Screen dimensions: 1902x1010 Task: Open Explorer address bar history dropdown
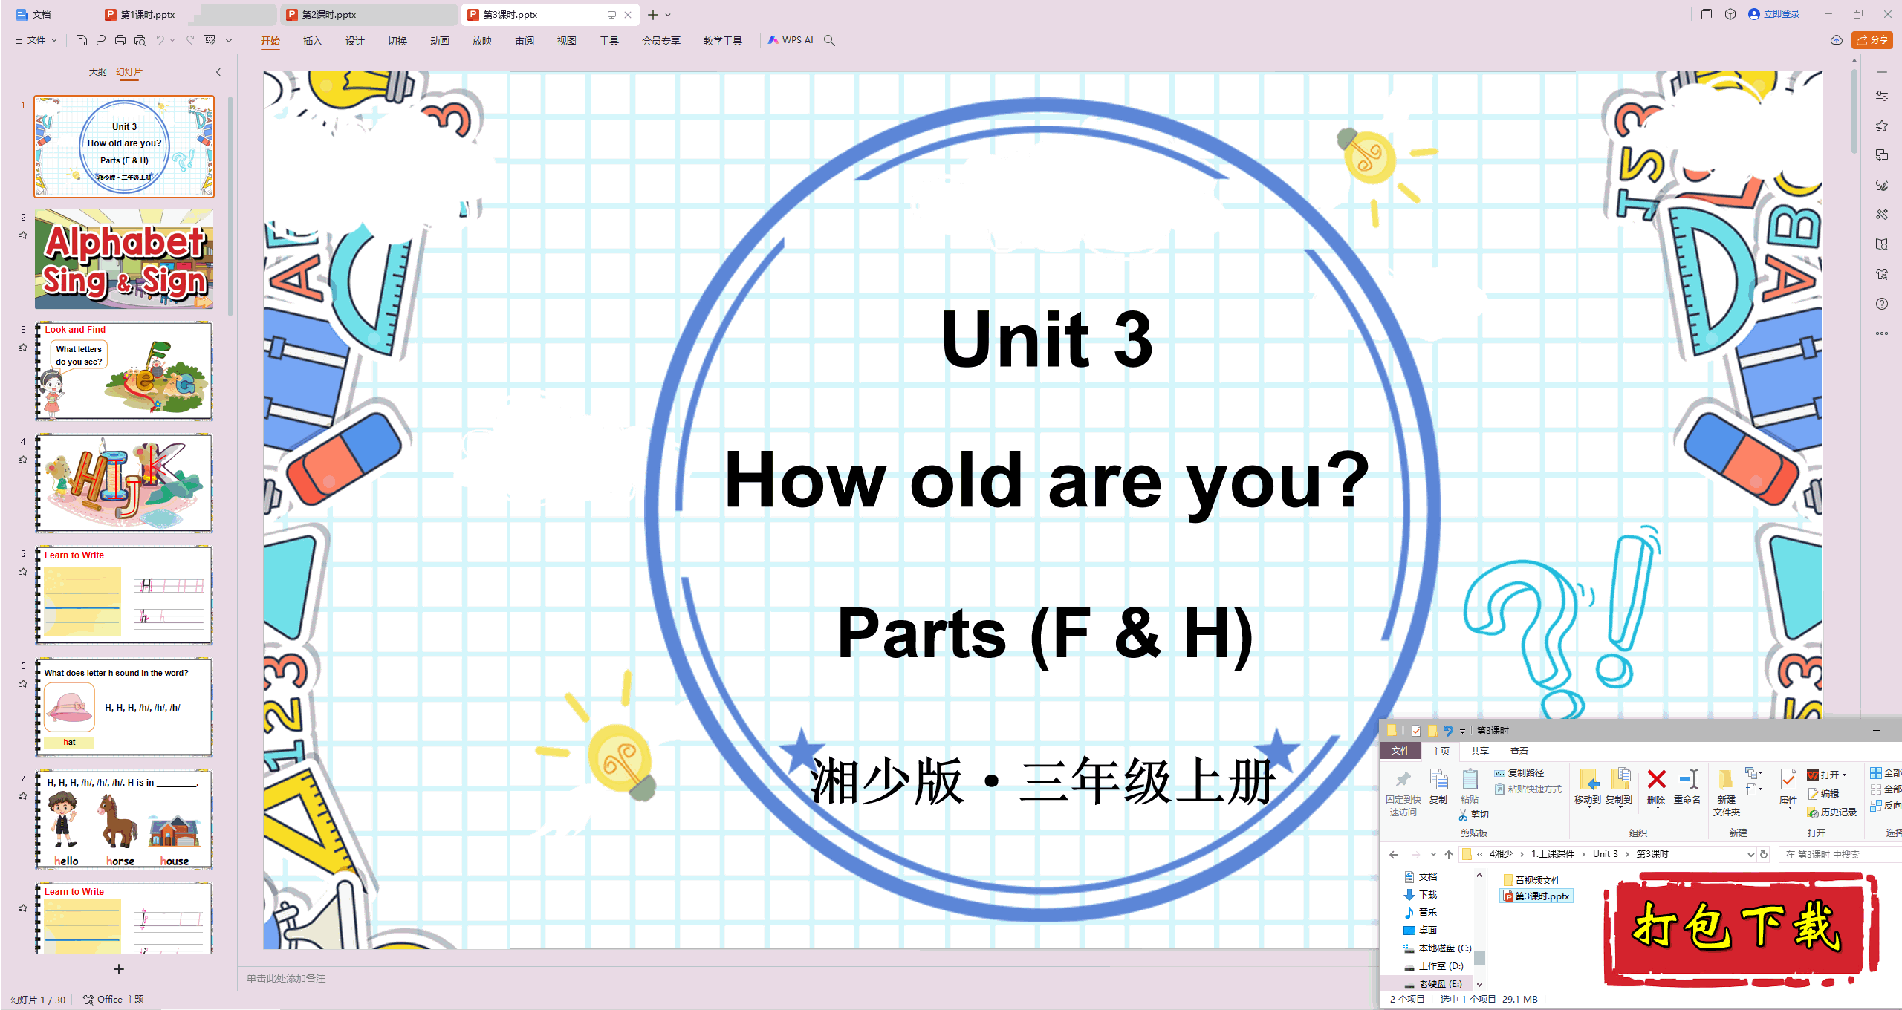tap(1750, 854)
